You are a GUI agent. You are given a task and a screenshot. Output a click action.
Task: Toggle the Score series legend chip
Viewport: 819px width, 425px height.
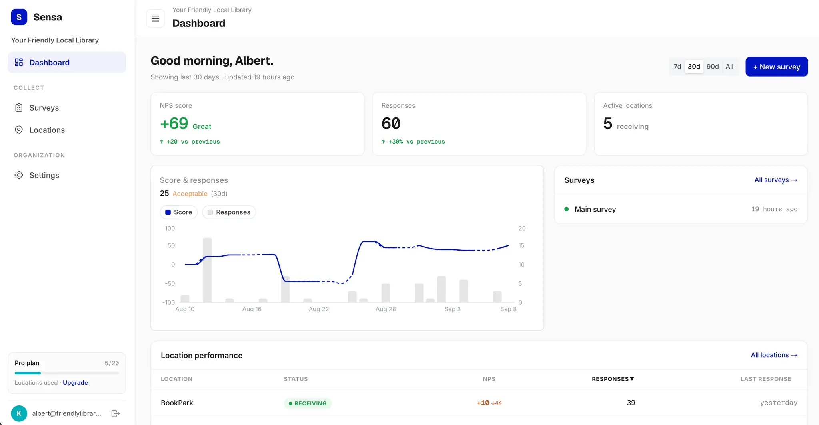pos(179,212)
